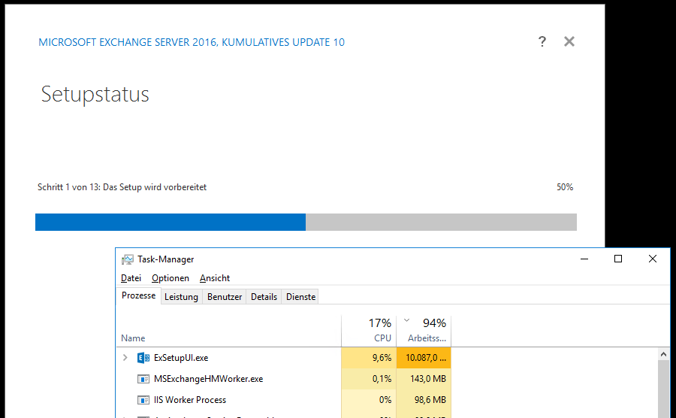Open the Optionen menu
The height and width of the screenshot is (418, 676).
[x=171, y=278]
